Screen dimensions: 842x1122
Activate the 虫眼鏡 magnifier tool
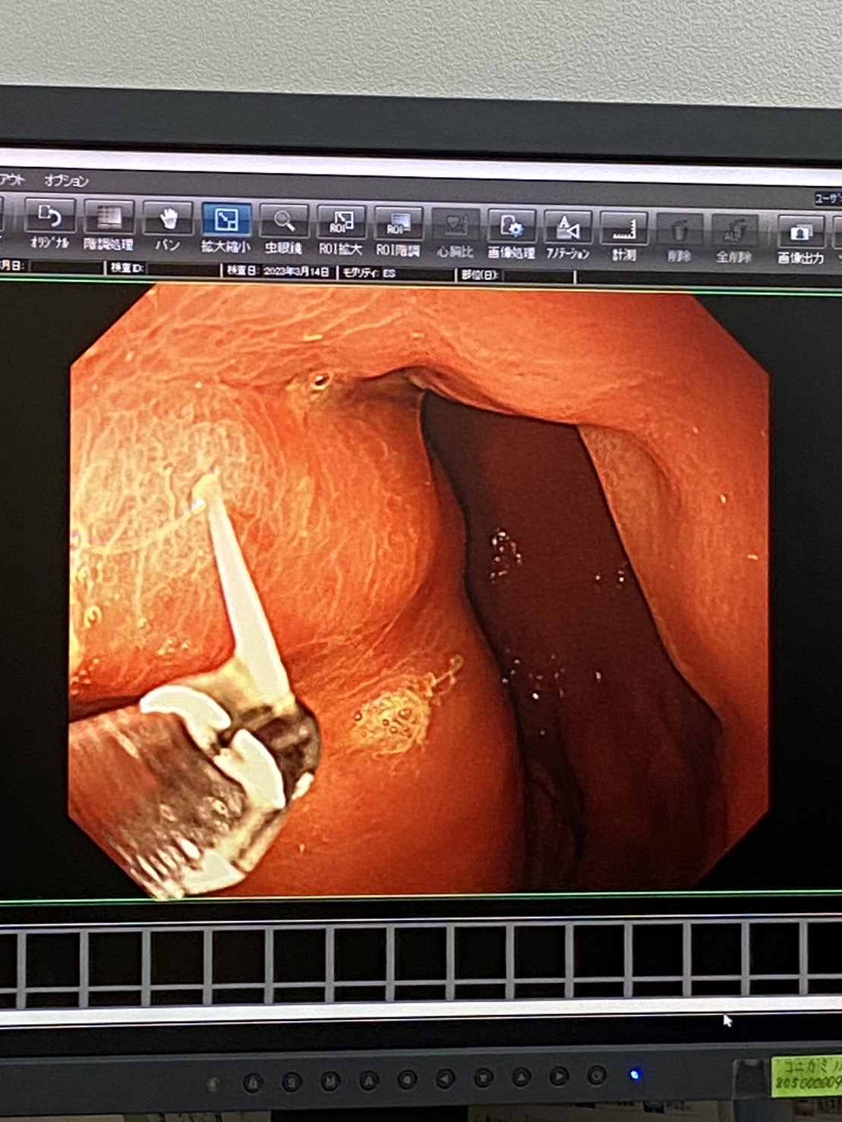pos(283,223)
